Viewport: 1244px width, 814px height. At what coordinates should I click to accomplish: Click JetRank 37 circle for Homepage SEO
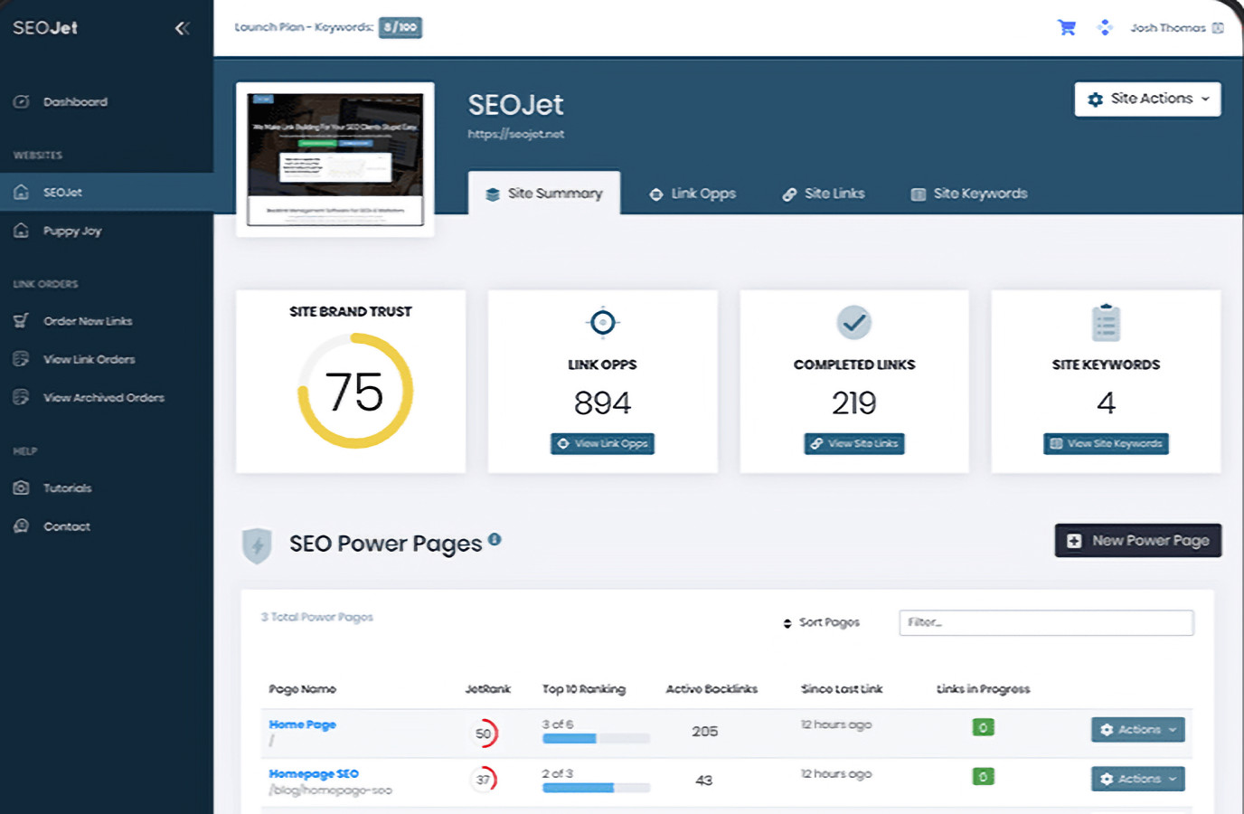point(484,780)
